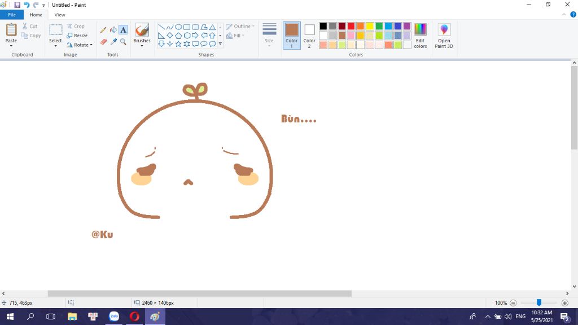Open the Resize and skew dialog
The image size is (578, 325).
click(77, 36)
